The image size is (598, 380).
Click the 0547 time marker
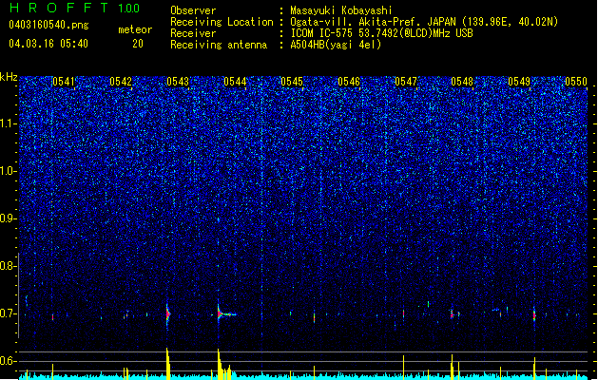tap(406, 82)
